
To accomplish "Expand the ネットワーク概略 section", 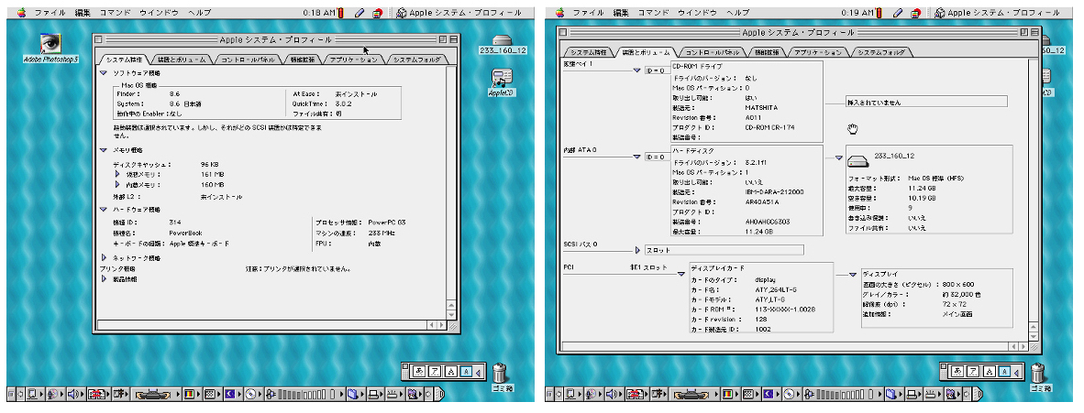I will click(x=104, y=257).
